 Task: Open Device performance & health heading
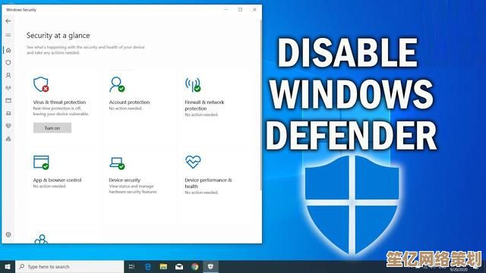(208, 184)
